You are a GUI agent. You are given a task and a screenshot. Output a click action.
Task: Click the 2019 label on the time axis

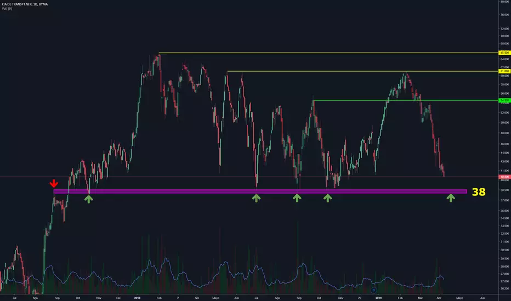378,298
